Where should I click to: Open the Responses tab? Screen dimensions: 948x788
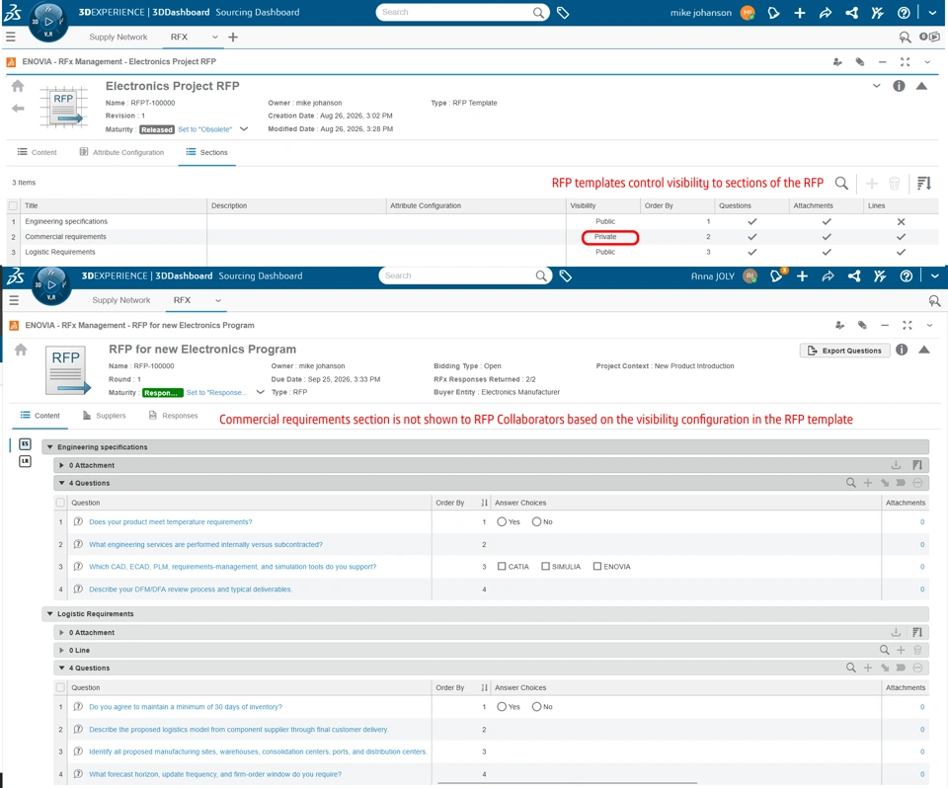click(x=173, y=416)
